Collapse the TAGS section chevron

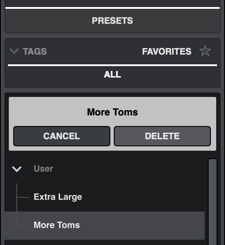tap(14, 51)
